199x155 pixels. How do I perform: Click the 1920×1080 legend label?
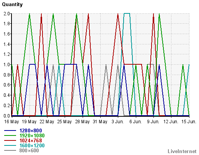click(x=32, y=135)
